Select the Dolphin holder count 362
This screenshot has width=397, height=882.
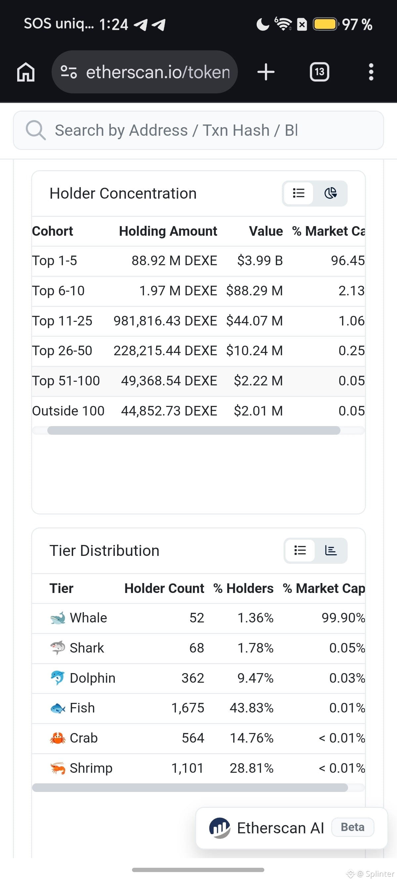click(x=193, y=678)
